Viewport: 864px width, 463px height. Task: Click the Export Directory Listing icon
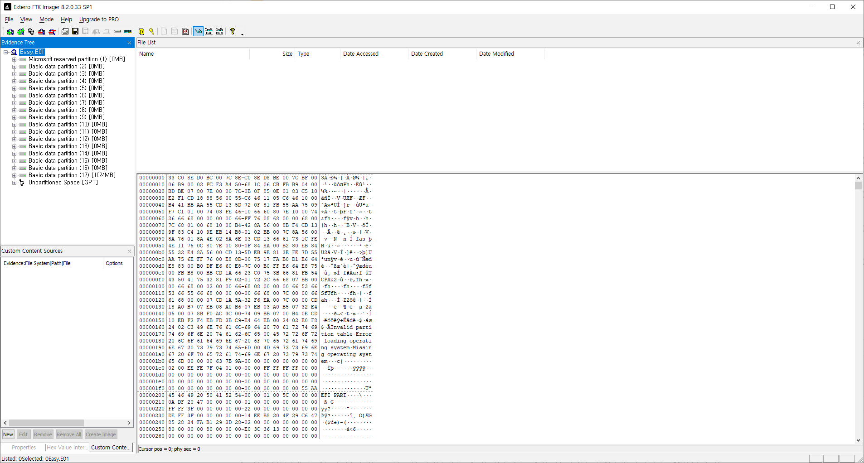pos(185,32)
